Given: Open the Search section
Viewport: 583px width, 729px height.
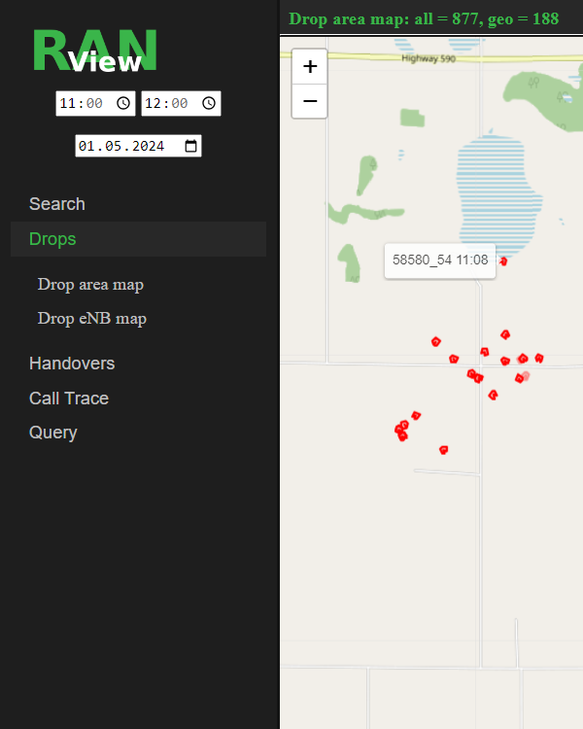Looking at the screenshot, I should [57, 204].
